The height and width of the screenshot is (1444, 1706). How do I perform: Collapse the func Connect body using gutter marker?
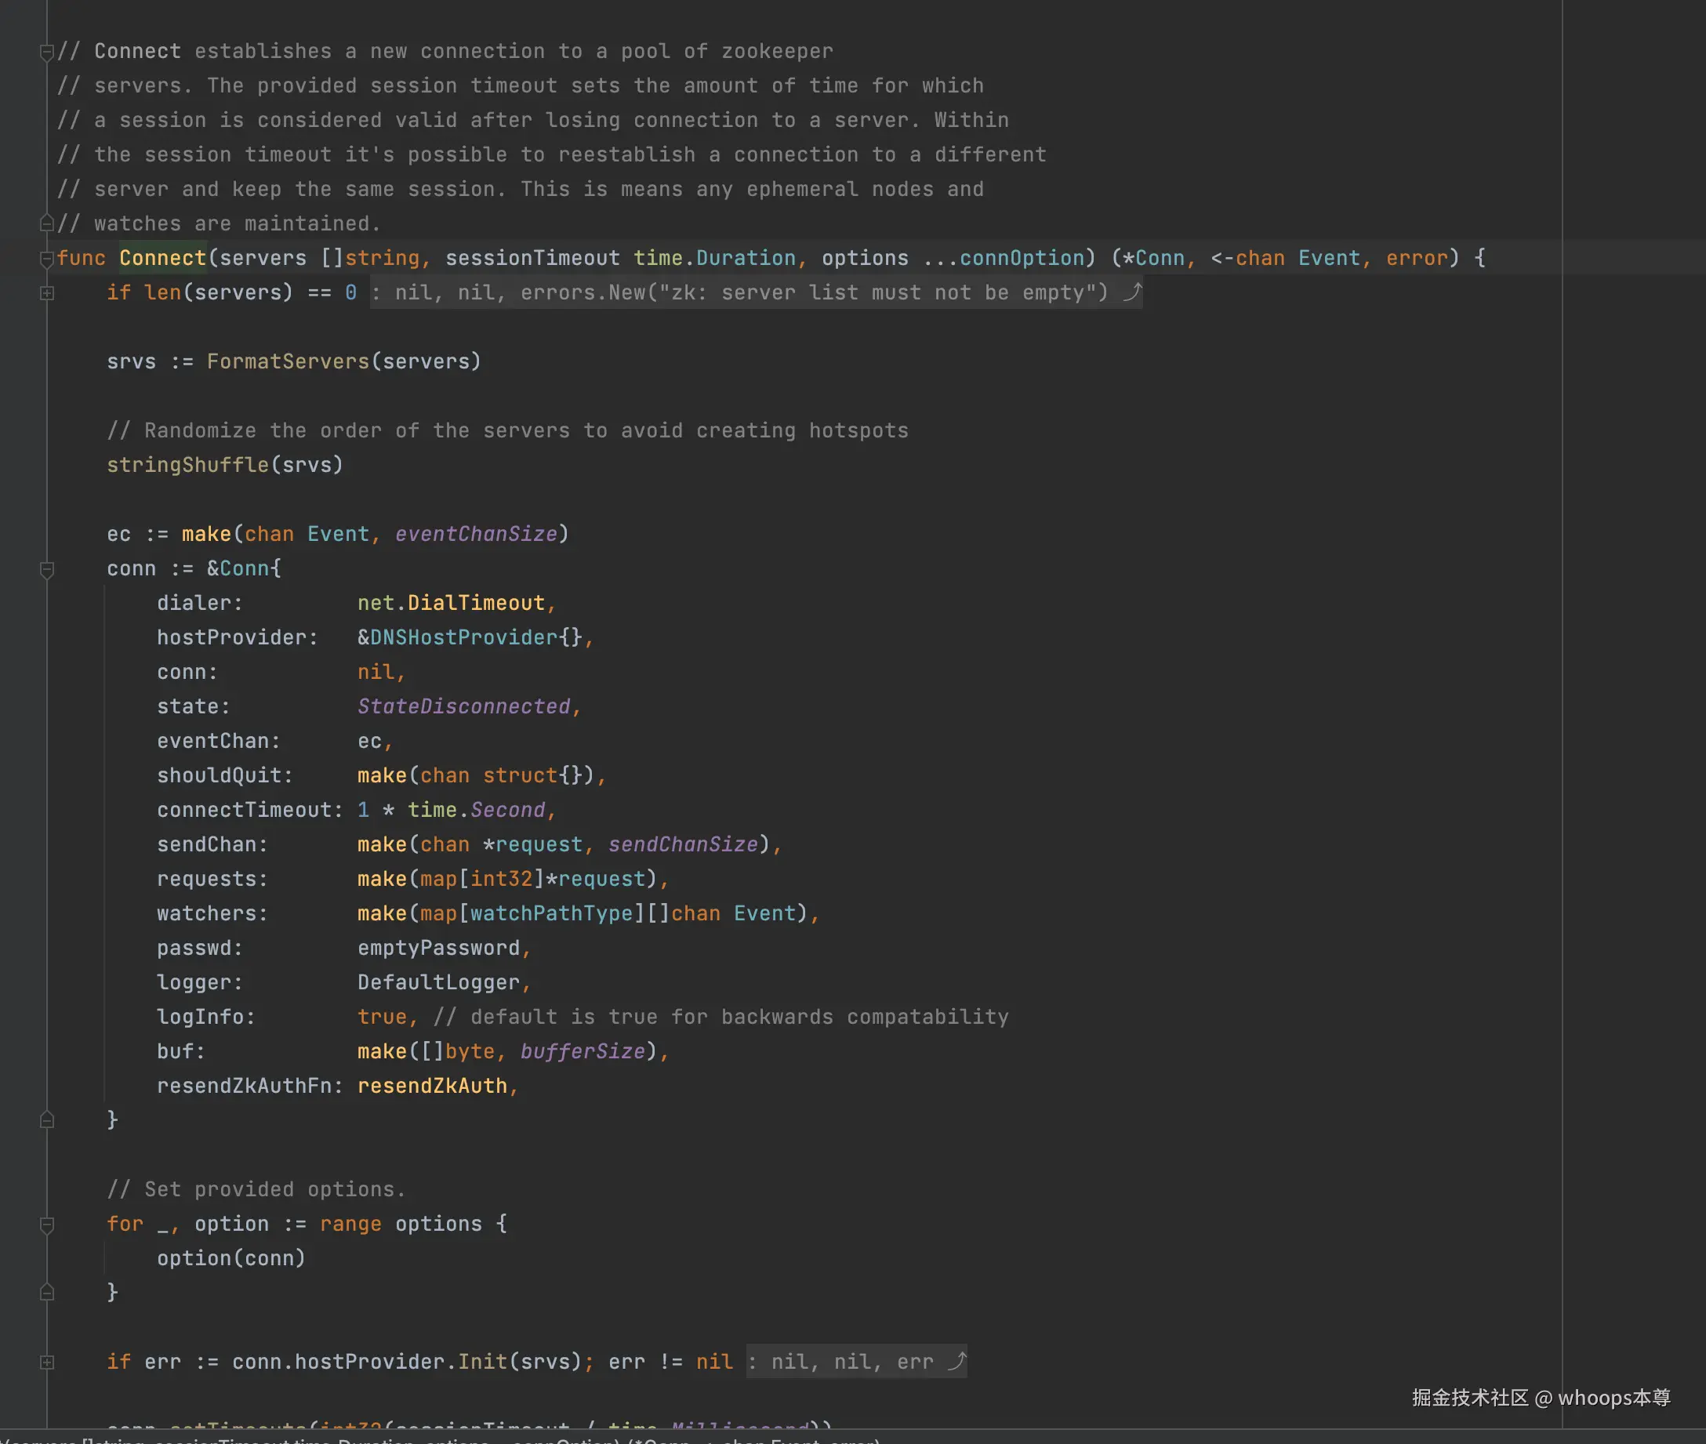tap(47, 259)
